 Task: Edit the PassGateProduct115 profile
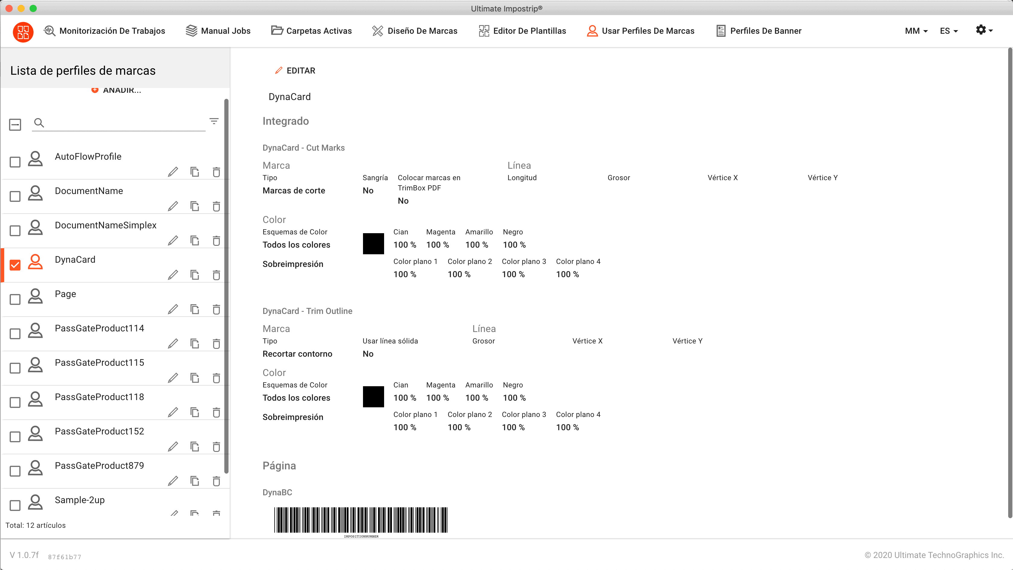click(173, 378)
